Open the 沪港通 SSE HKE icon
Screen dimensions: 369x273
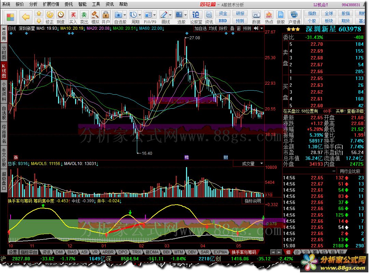tap(294, 15)
